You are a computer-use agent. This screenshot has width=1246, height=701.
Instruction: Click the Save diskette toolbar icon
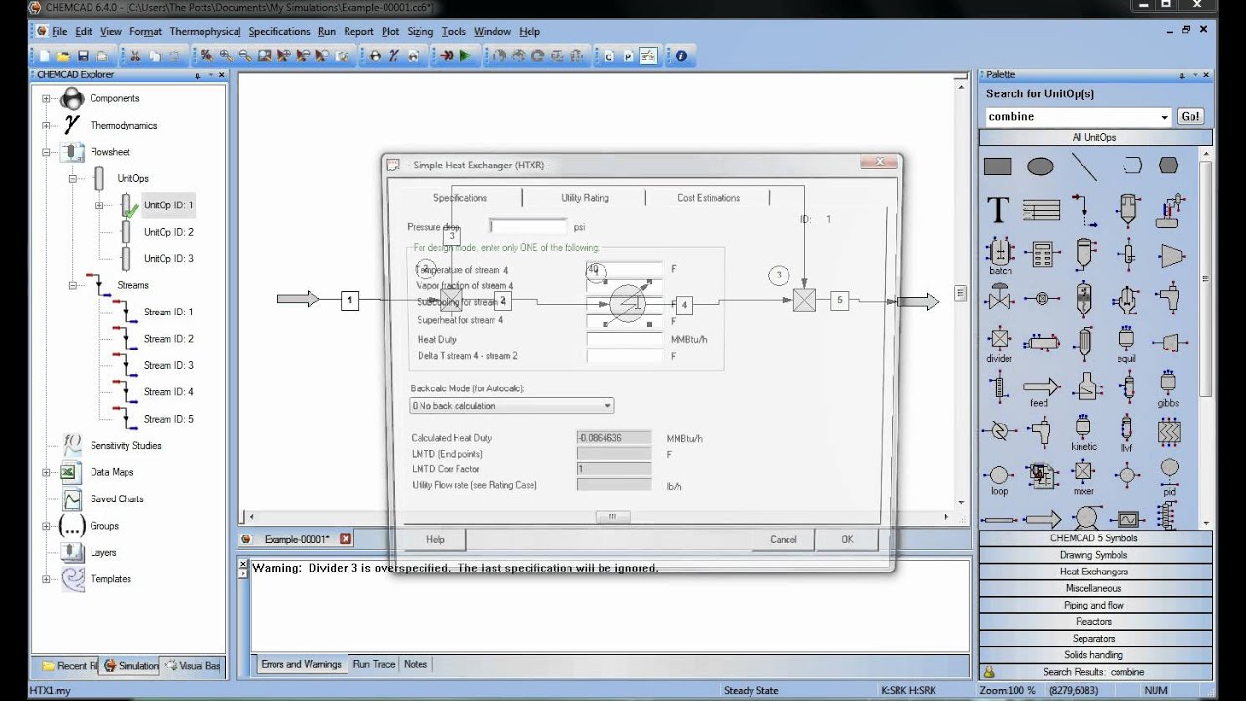click(83, 56)
